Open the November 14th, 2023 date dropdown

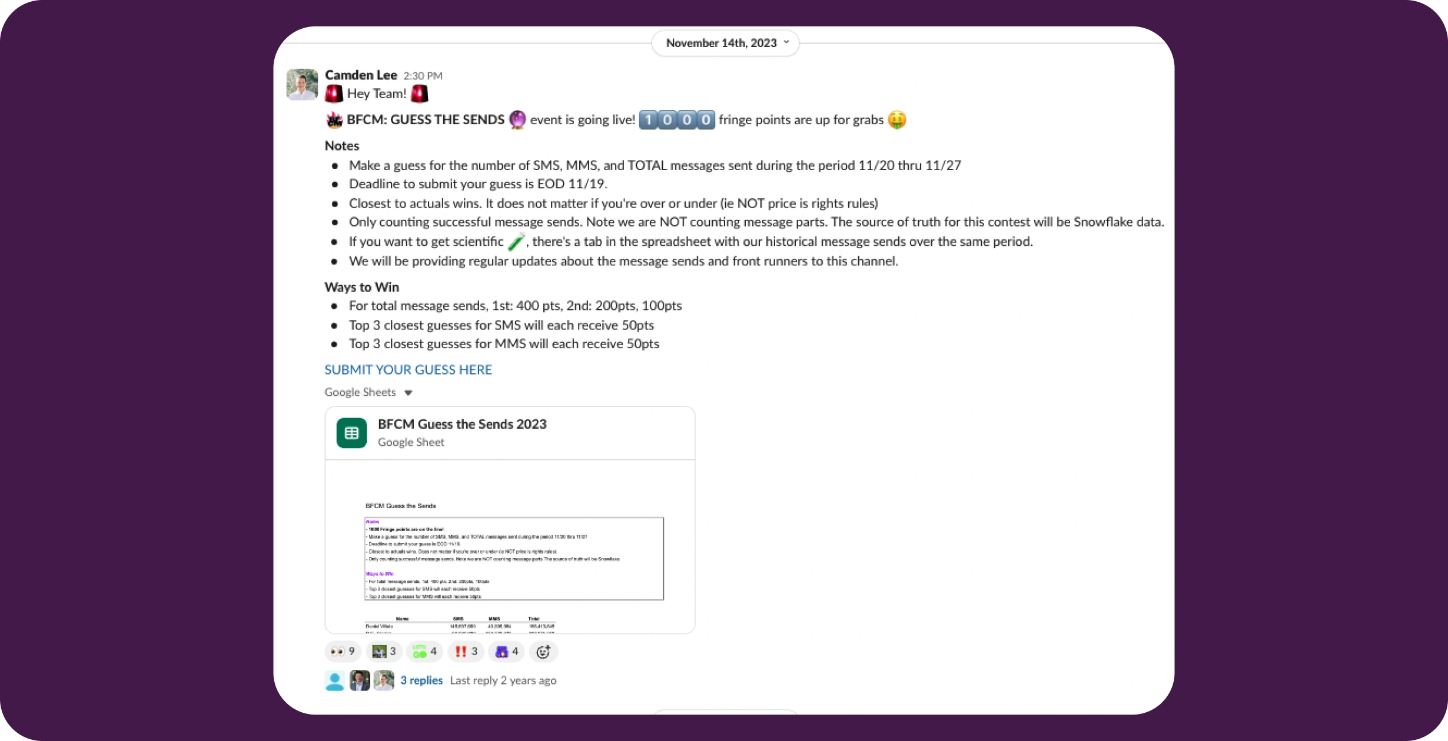[x=725, y=43]
